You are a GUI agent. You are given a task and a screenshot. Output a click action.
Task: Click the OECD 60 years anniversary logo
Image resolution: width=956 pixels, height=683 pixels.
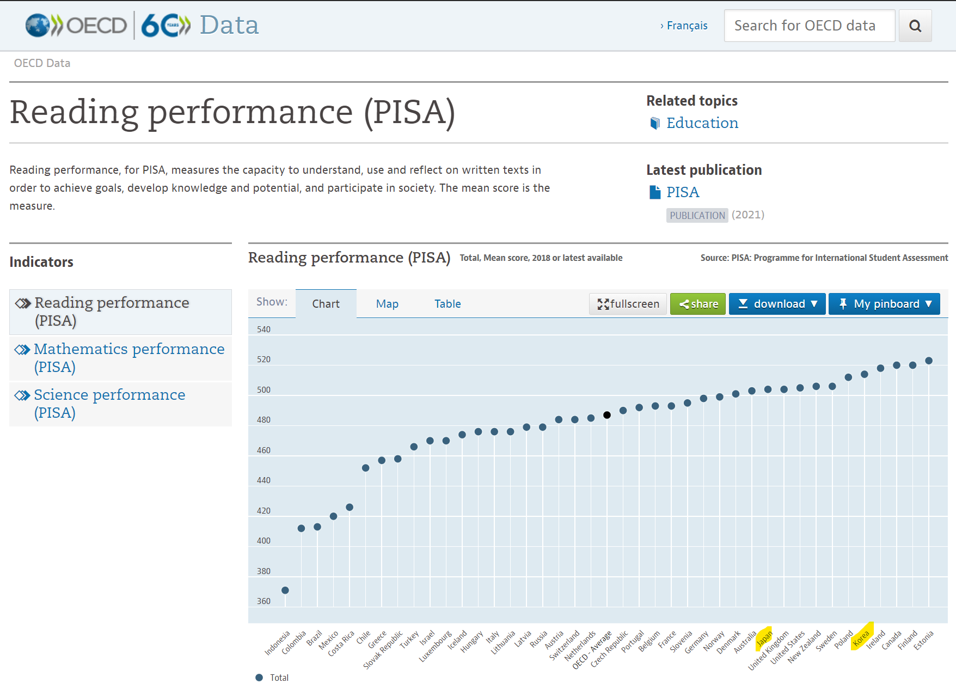tap(166, 26)
